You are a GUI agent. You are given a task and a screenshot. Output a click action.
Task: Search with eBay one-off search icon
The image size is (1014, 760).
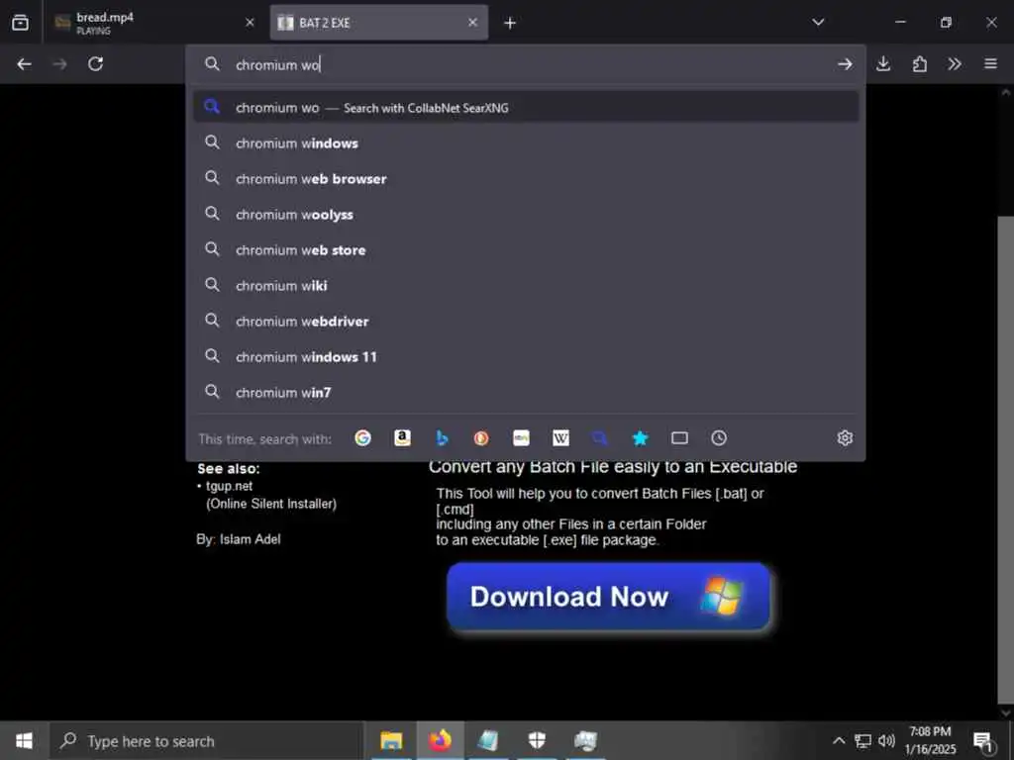[521, 438]
